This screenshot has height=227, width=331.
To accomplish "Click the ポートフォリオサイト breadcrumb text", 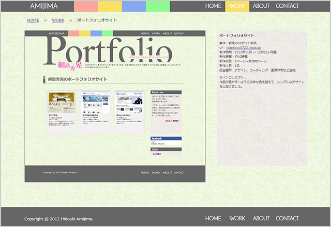I will tap(97, 20).
